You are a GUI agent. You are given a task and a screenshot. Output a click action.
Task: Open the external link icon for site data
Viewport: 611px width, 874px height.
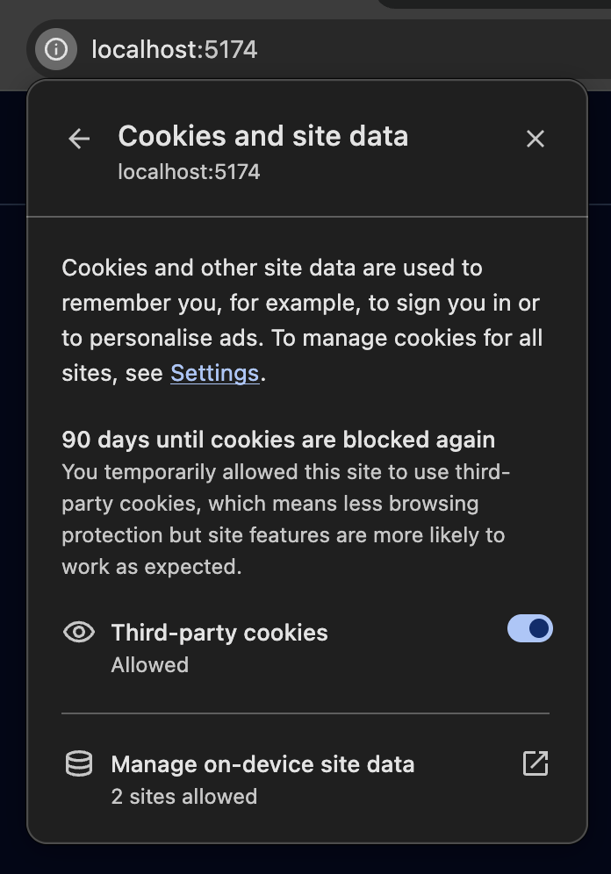coord(535,763)
